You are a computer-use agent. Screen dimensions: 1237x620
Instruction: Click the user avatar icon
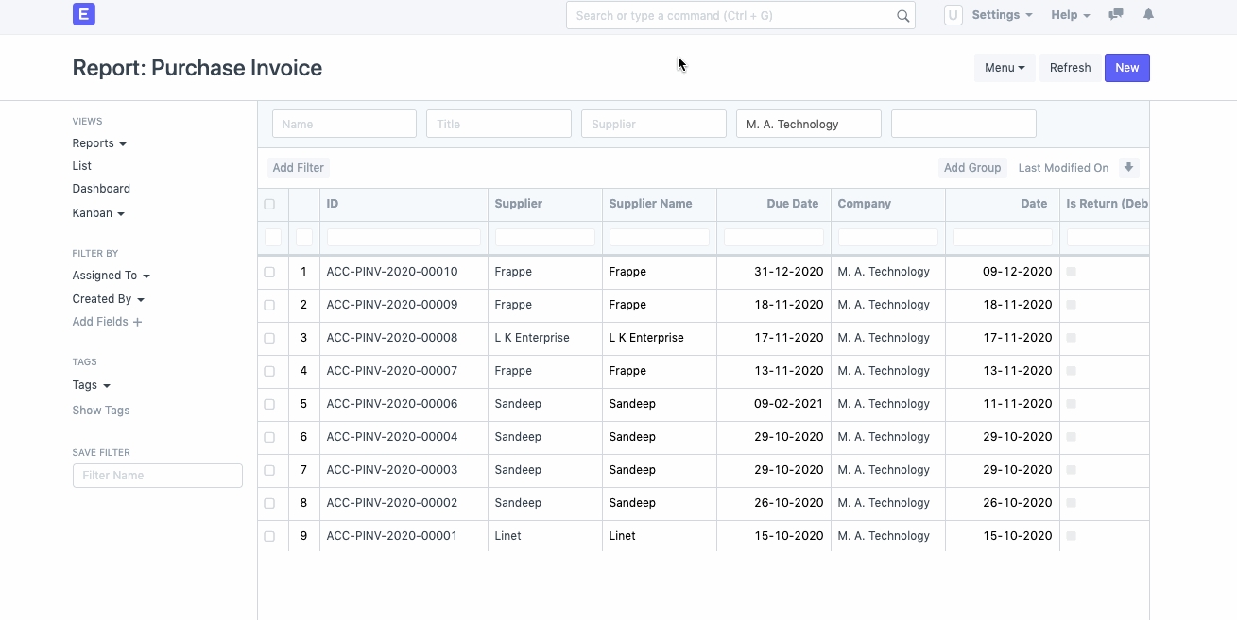pos(954,15)
